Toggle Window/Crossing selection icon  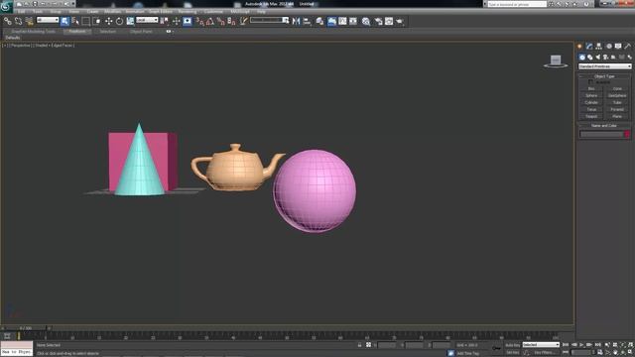click(97, 21)
